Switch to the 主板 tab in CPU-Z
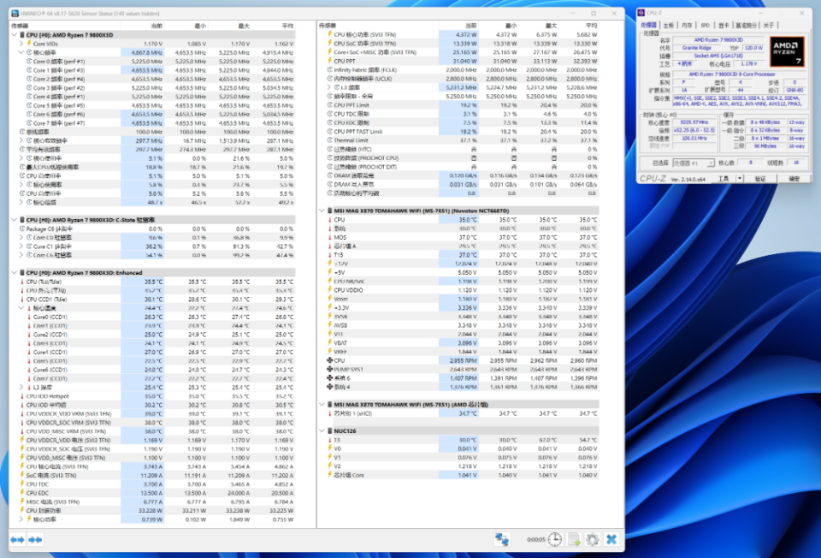821x558 pixels. (669, 25)
